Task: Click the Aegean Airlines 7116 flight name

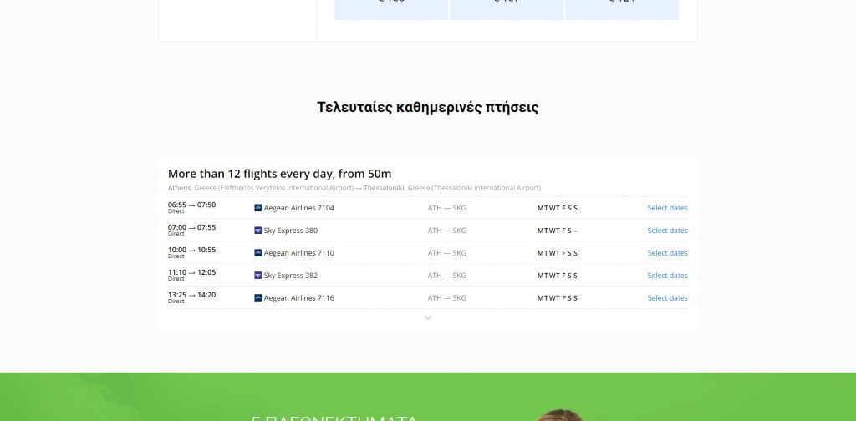Action: coord(298,297)
